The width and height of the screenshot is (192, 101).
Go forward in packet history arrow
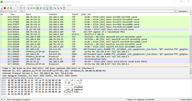34,8
